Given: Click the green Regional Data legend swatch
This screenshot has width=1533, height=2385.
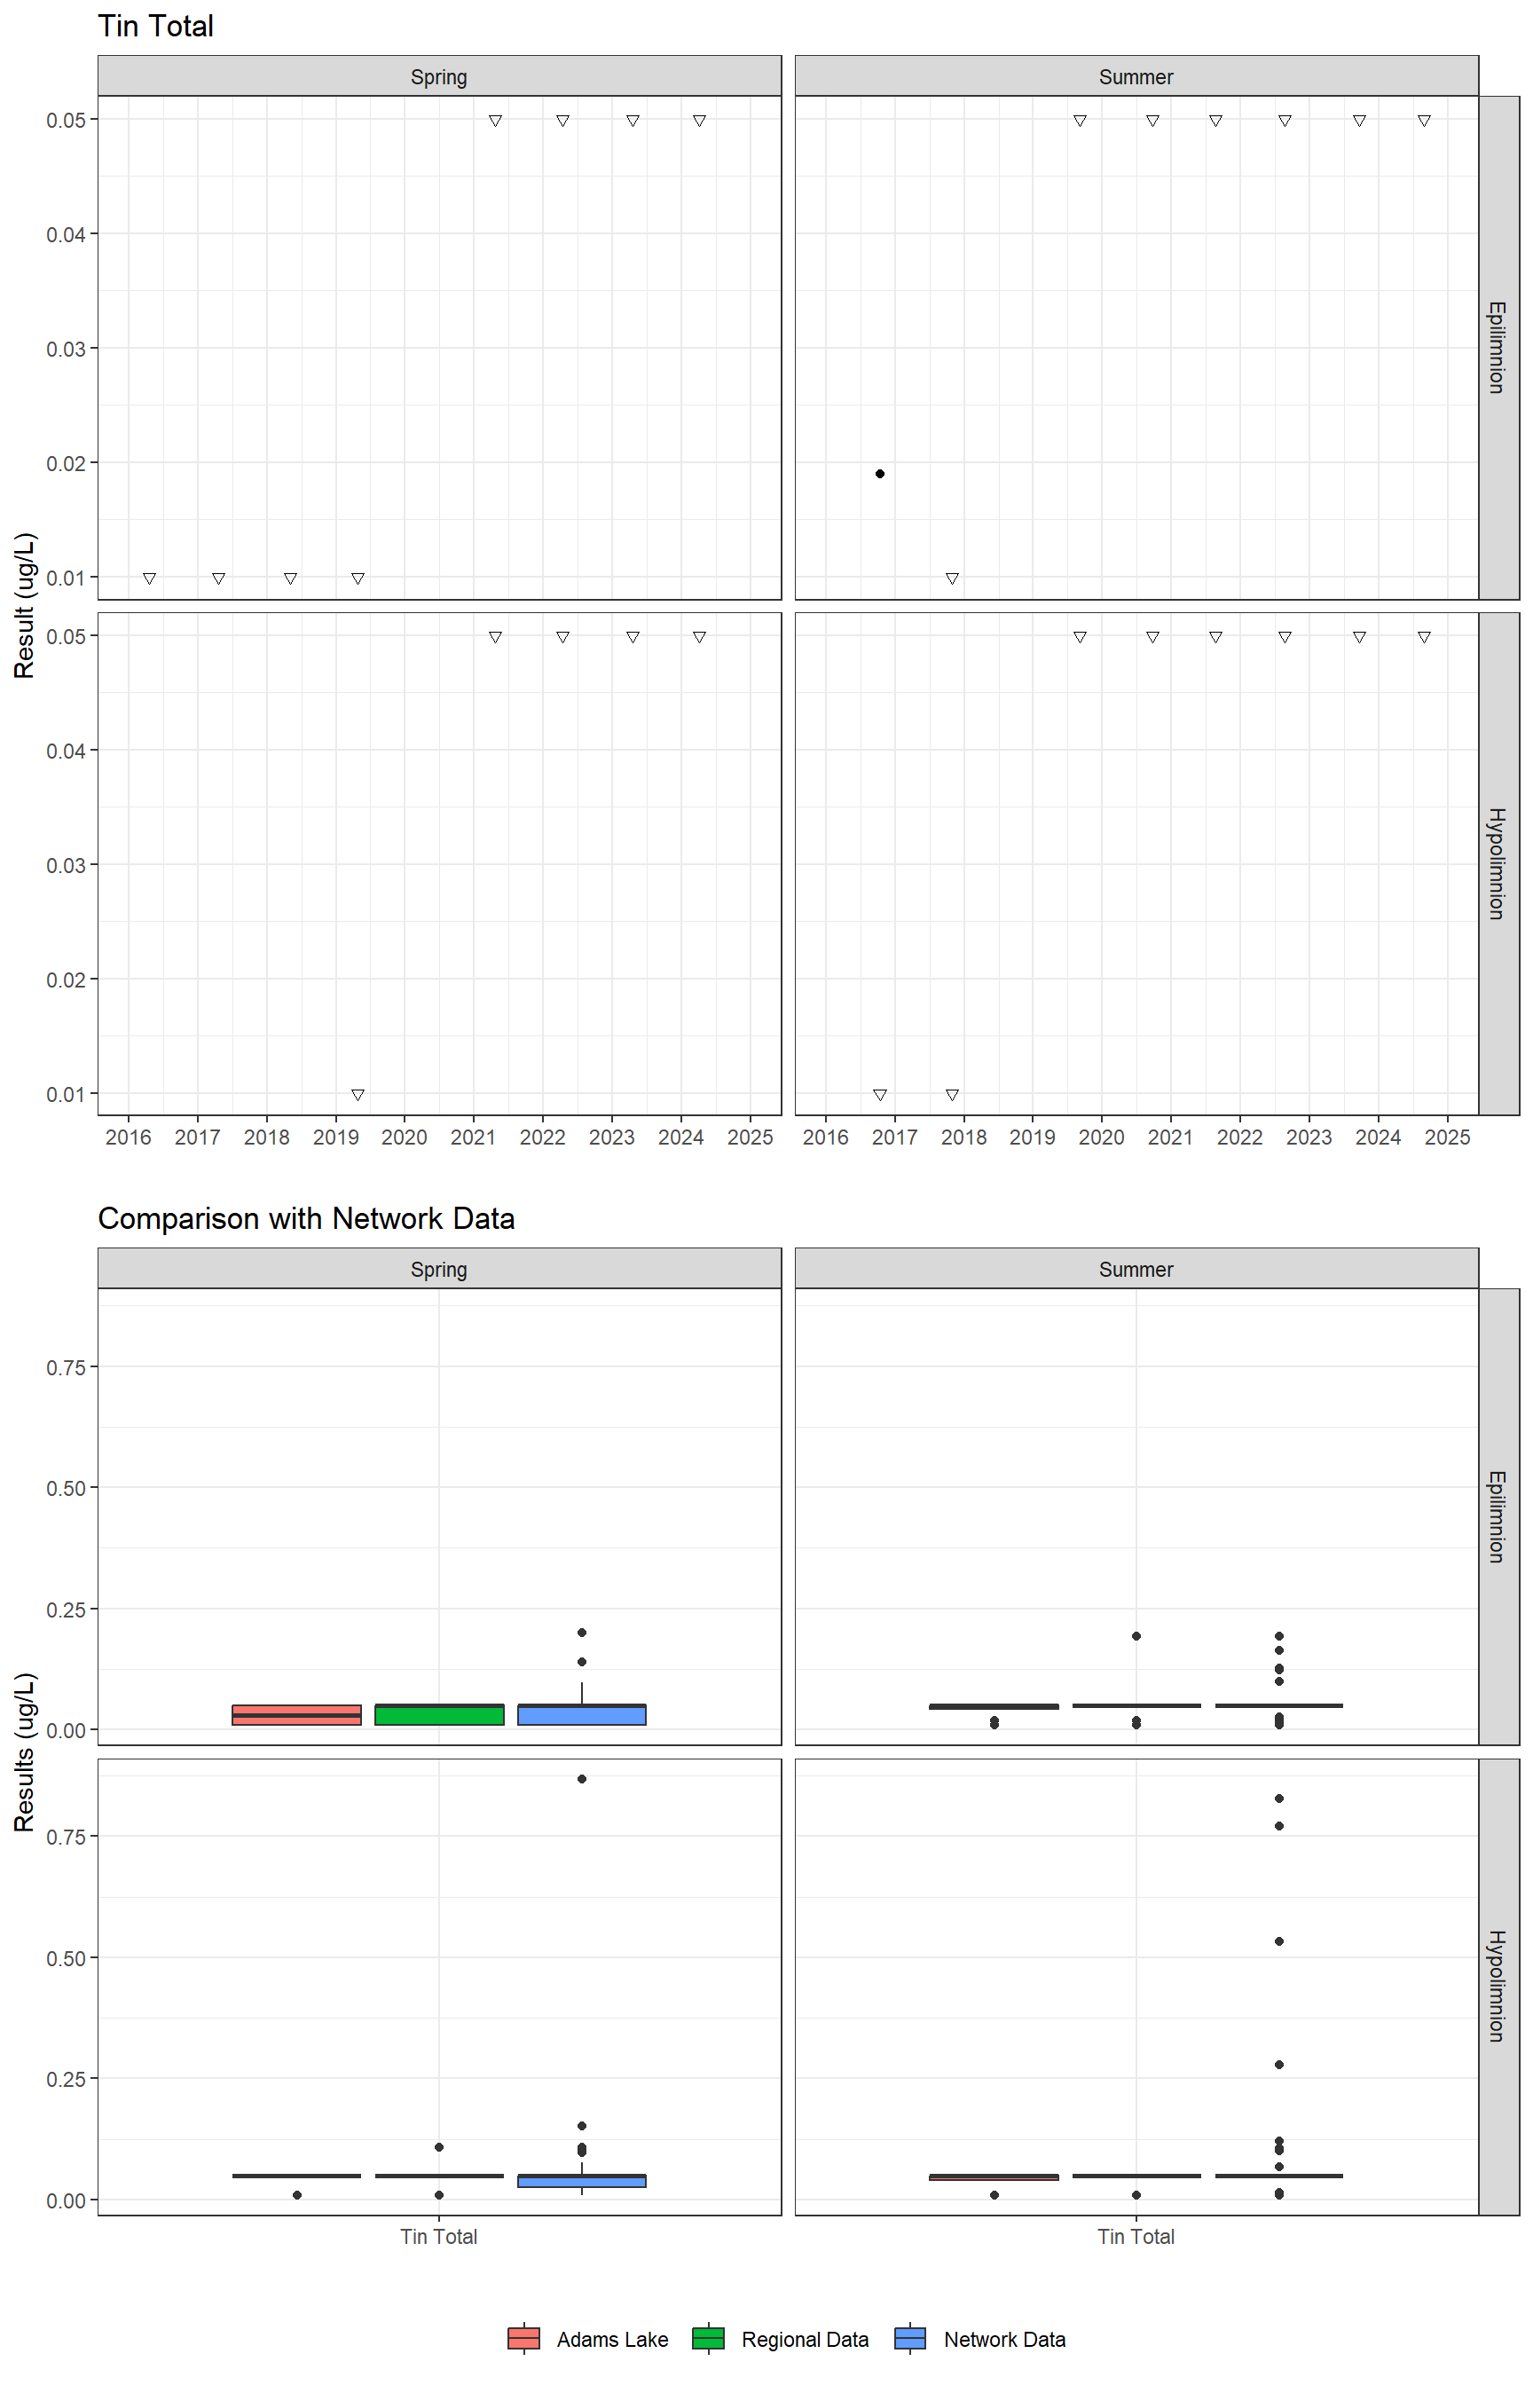Looking at the screenshot, I should pyautogui.click(x=708, y=2338).
